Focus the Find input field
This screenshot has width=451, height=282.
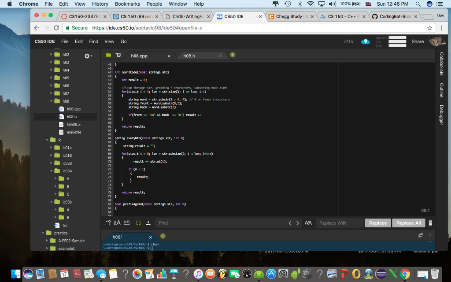(x=221, y=223)
